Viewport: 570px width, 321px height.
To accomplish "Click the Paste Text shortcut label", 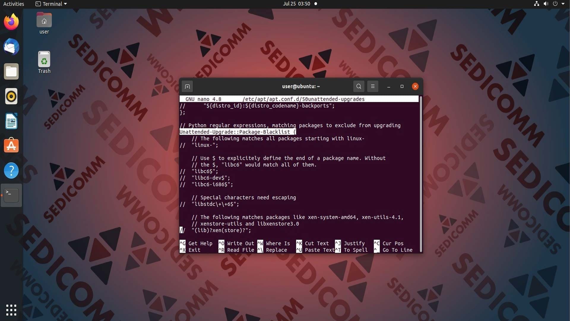I will [320, 250].
